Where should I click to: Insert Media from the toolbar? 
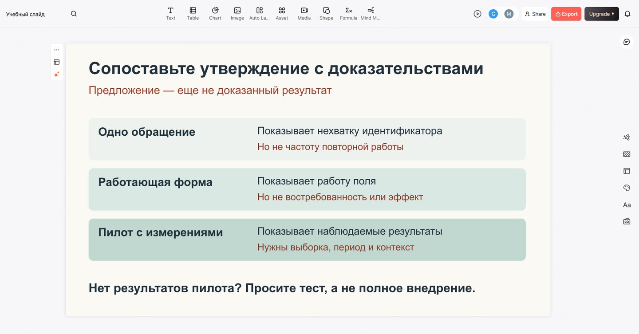click(x=304, y=14)
